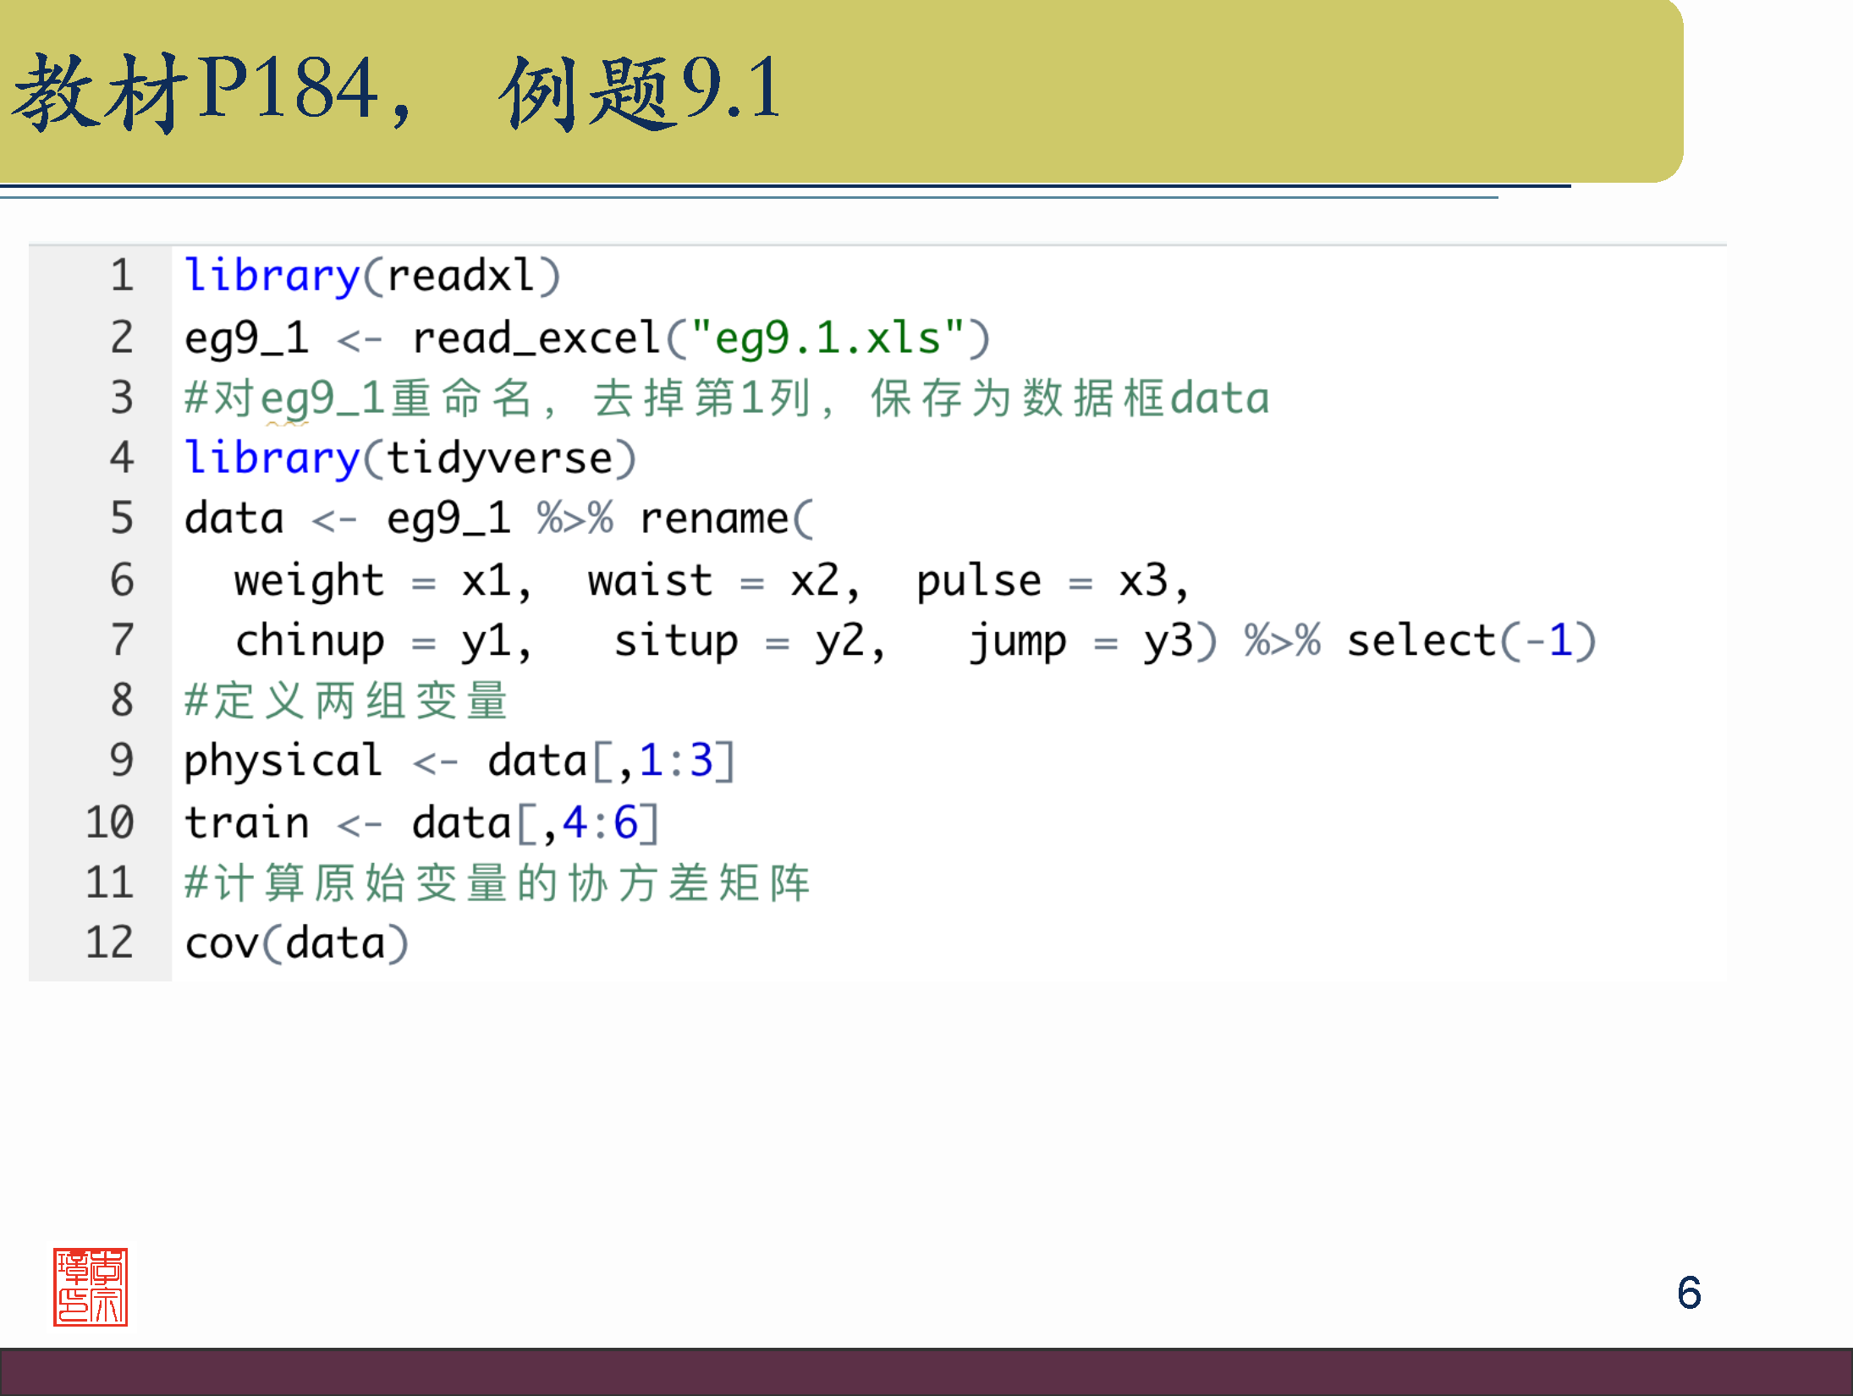
Task: Click the select(-1) call
Action: pyautogui.click(x=1471, y=640)
